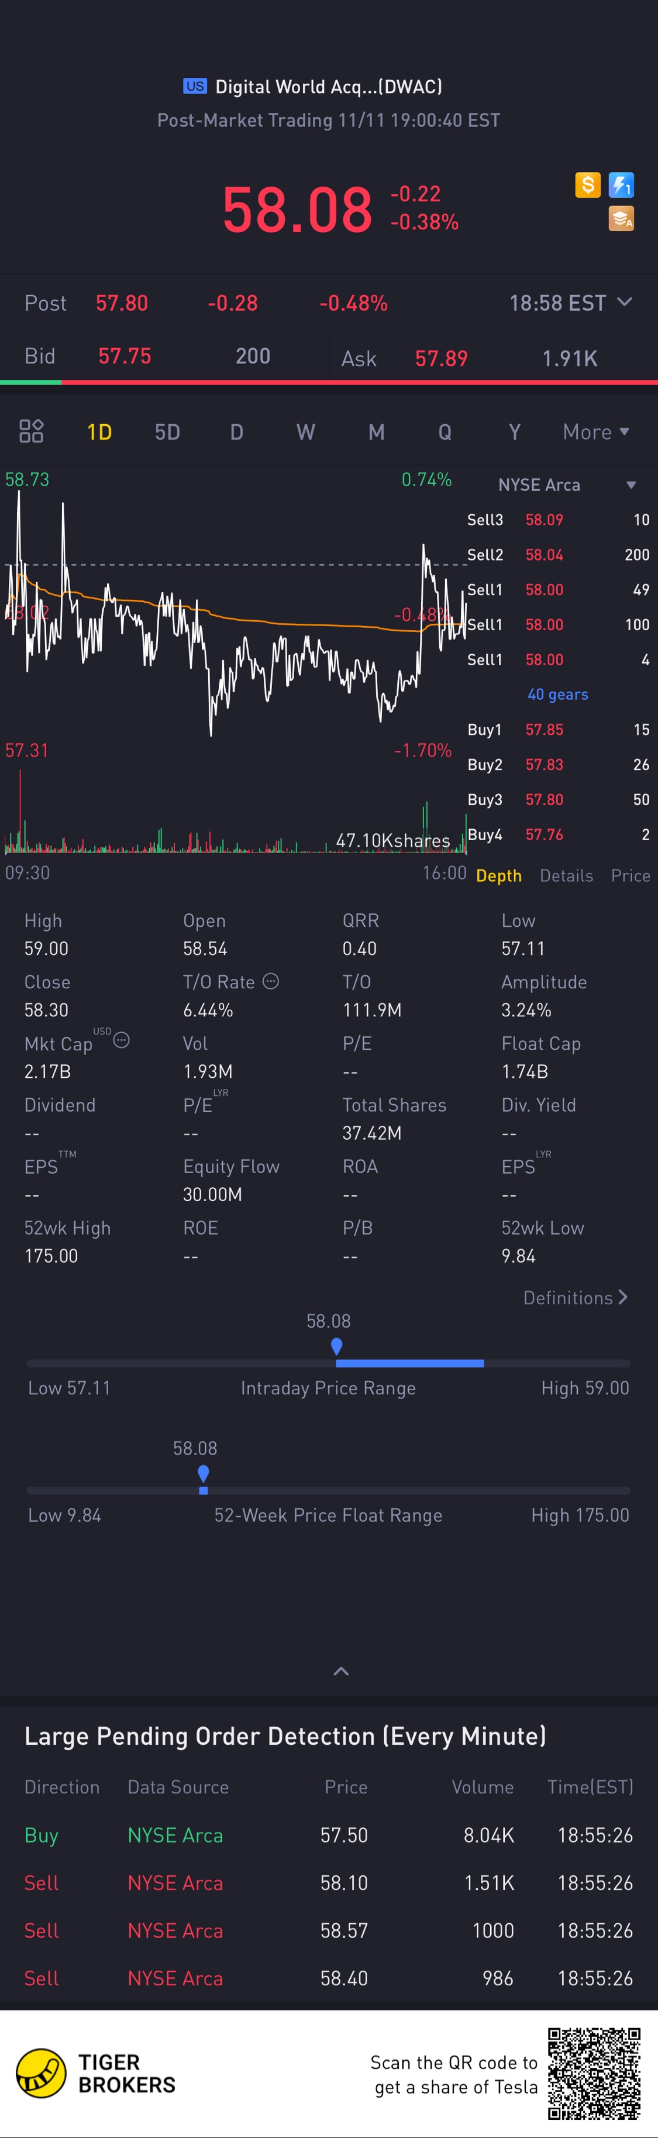
Task: Tap the Direction column header
Action: (62, 1787)
